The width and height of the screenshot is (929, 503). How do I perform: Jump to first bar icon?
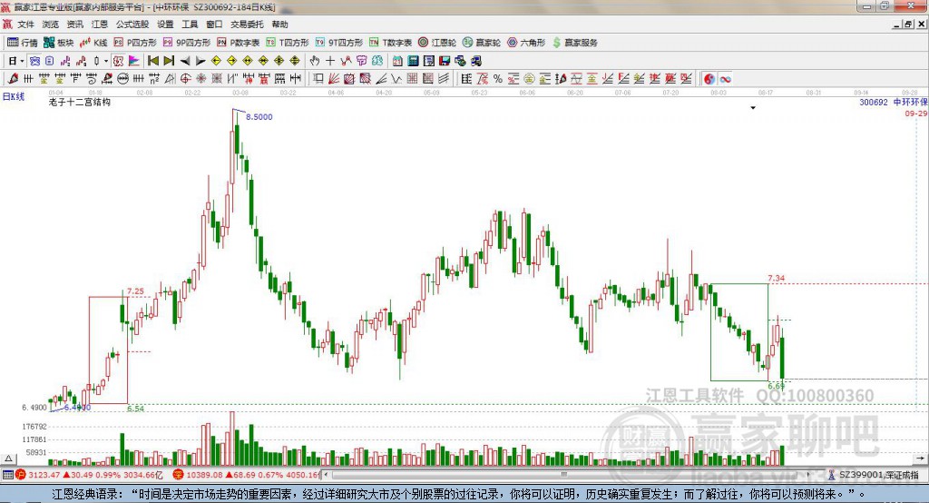pyautogui.click(x=152, y=61)
